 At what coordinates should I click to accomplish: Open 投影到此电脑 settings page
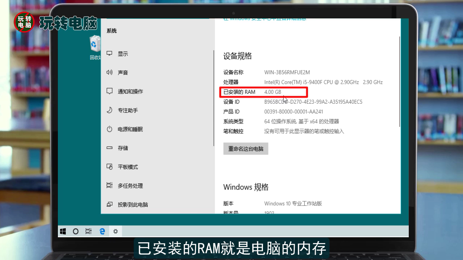click(x=133, y=204)
